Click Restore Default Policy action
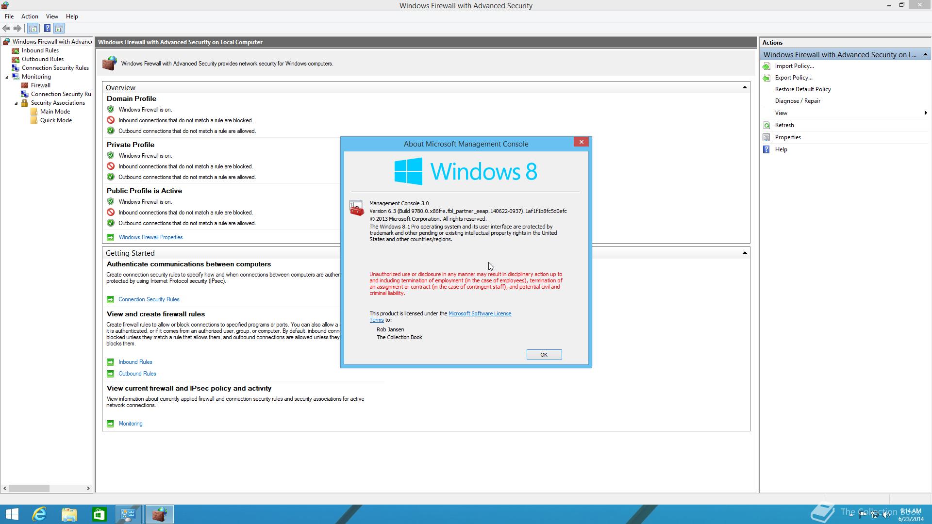Screen dimensions: 932x524 pos(803,89)
